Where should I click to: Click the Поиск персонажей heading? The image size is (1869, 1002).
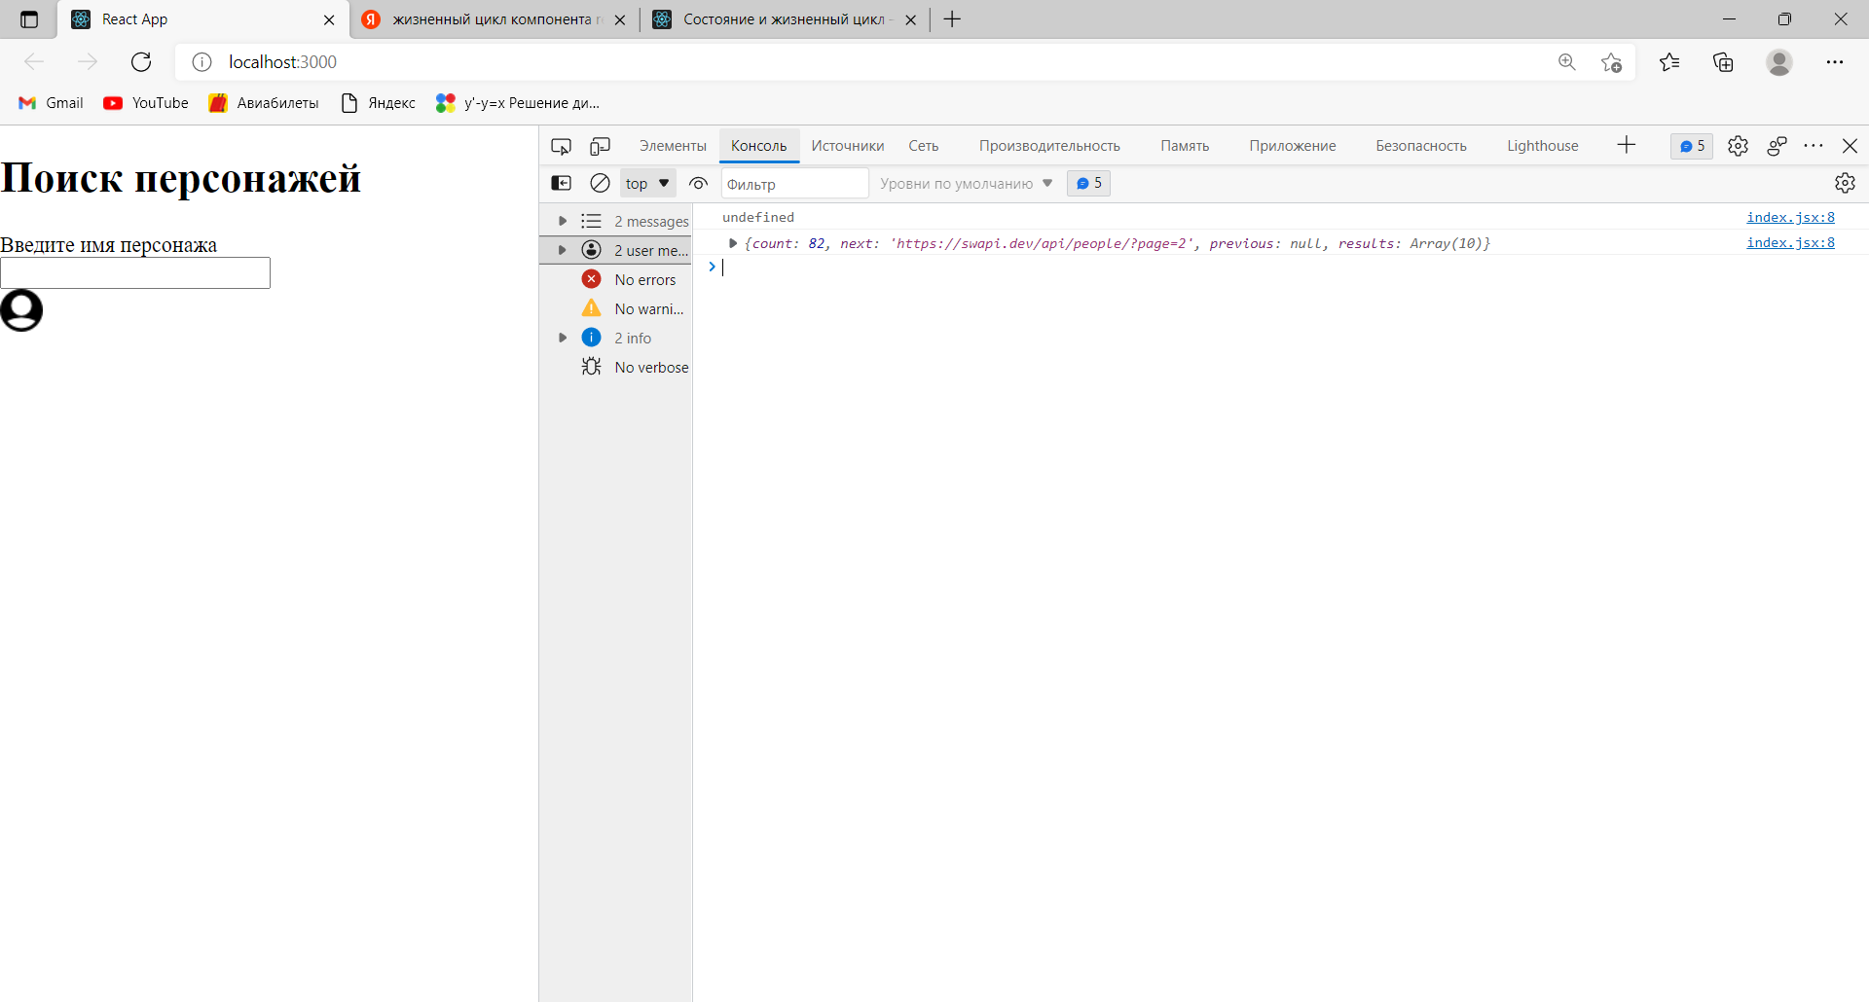181,178
